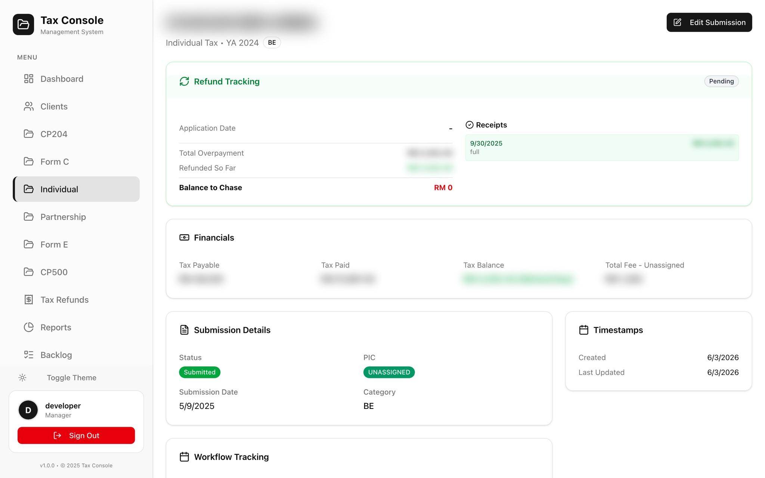Open the Backlog page

pyautogui.click(x=76, y=355)
